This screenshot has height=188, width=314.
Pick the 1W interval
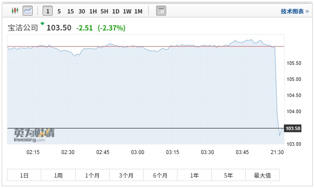127,11
